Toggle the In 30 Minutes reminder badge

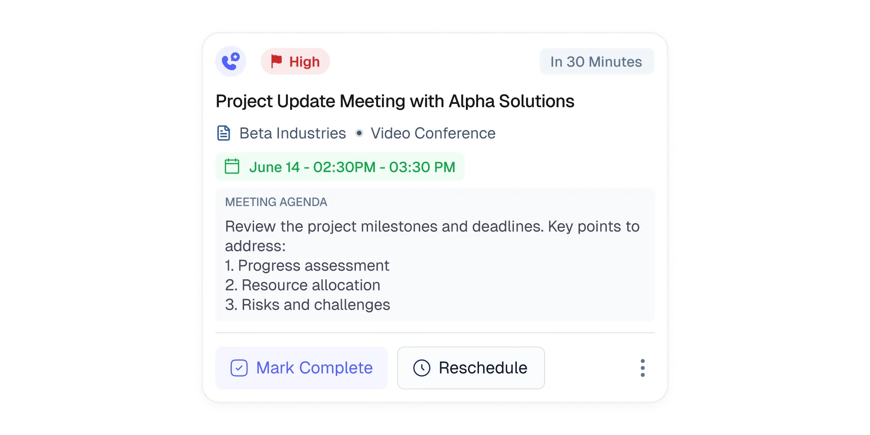point(596,61)
